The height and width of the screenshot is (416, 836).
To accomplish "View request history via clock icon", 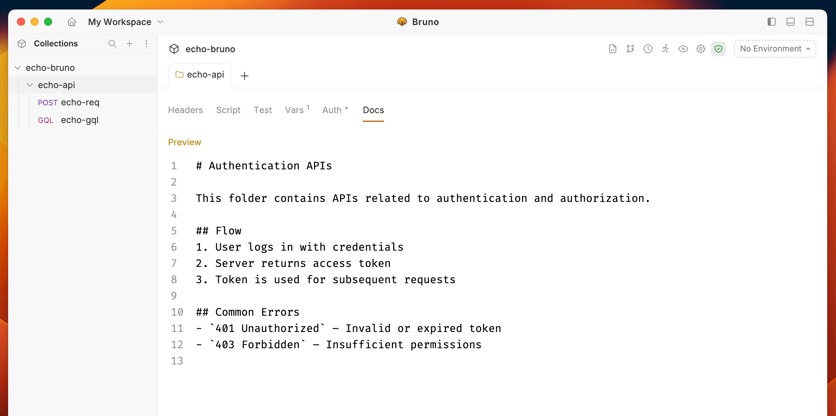I will click(648, 49).
